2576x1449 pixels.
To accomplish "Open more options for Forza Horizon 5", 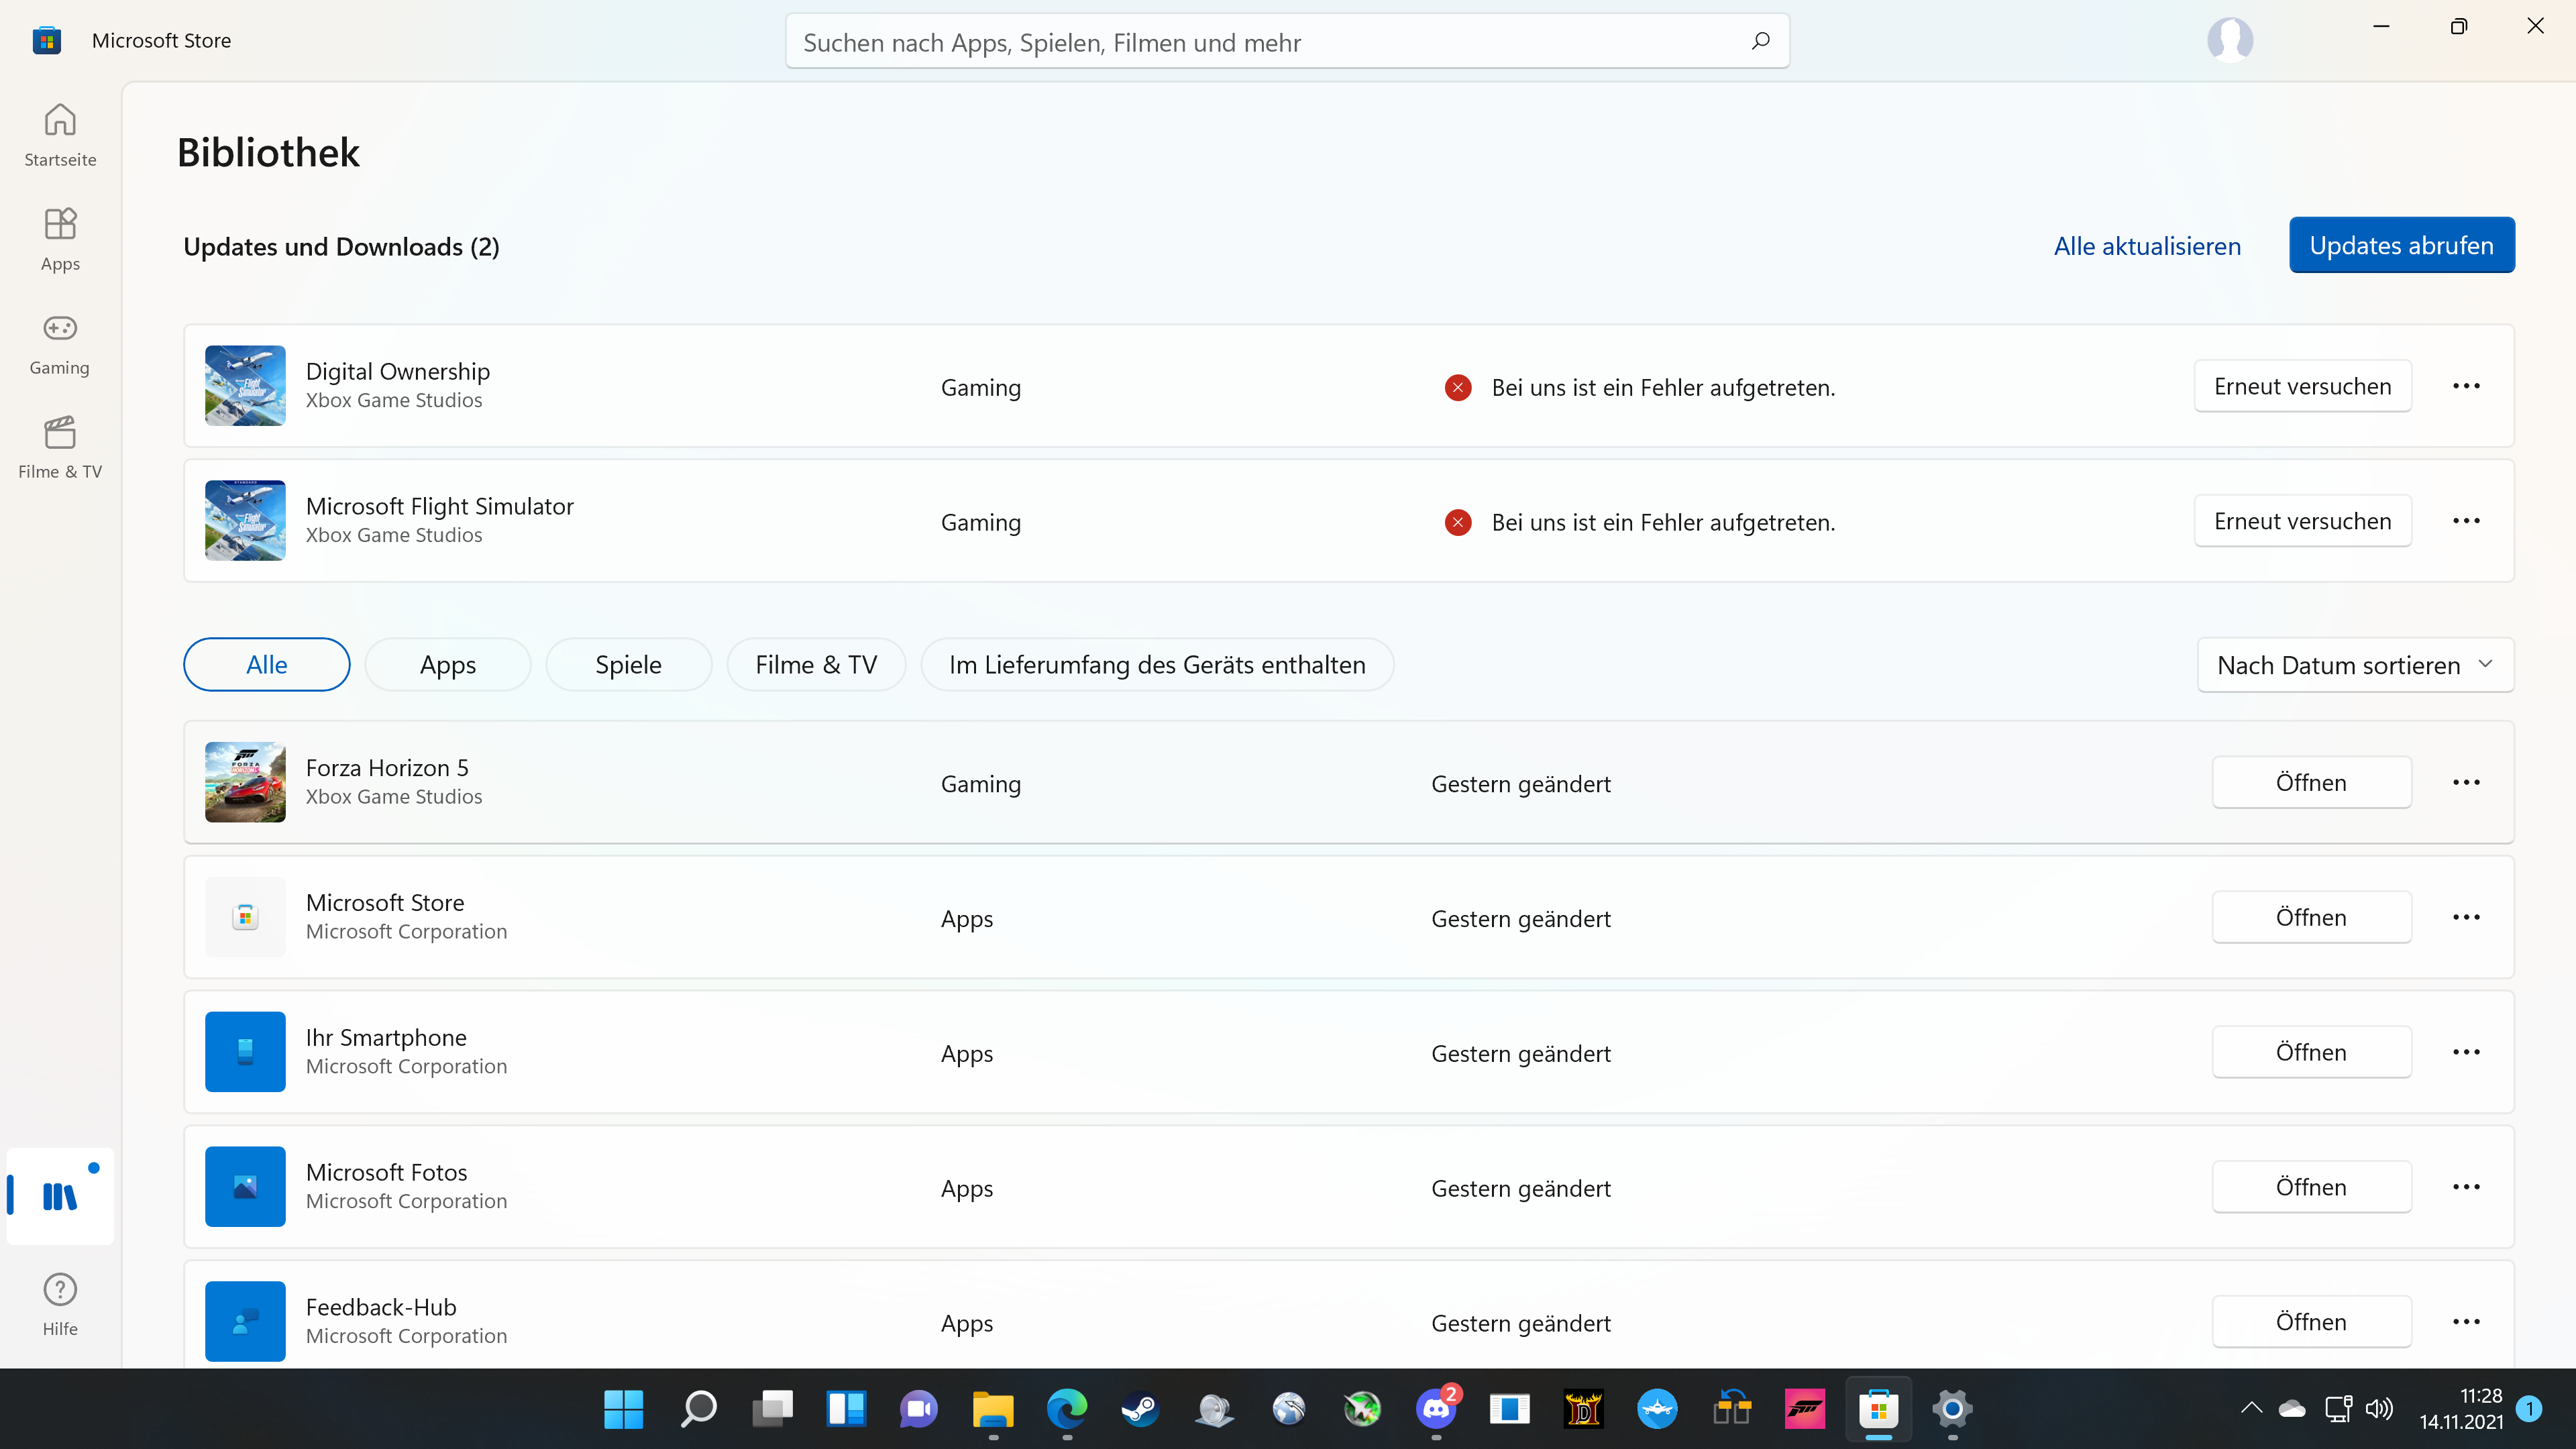I will (x=2466, y=782).
